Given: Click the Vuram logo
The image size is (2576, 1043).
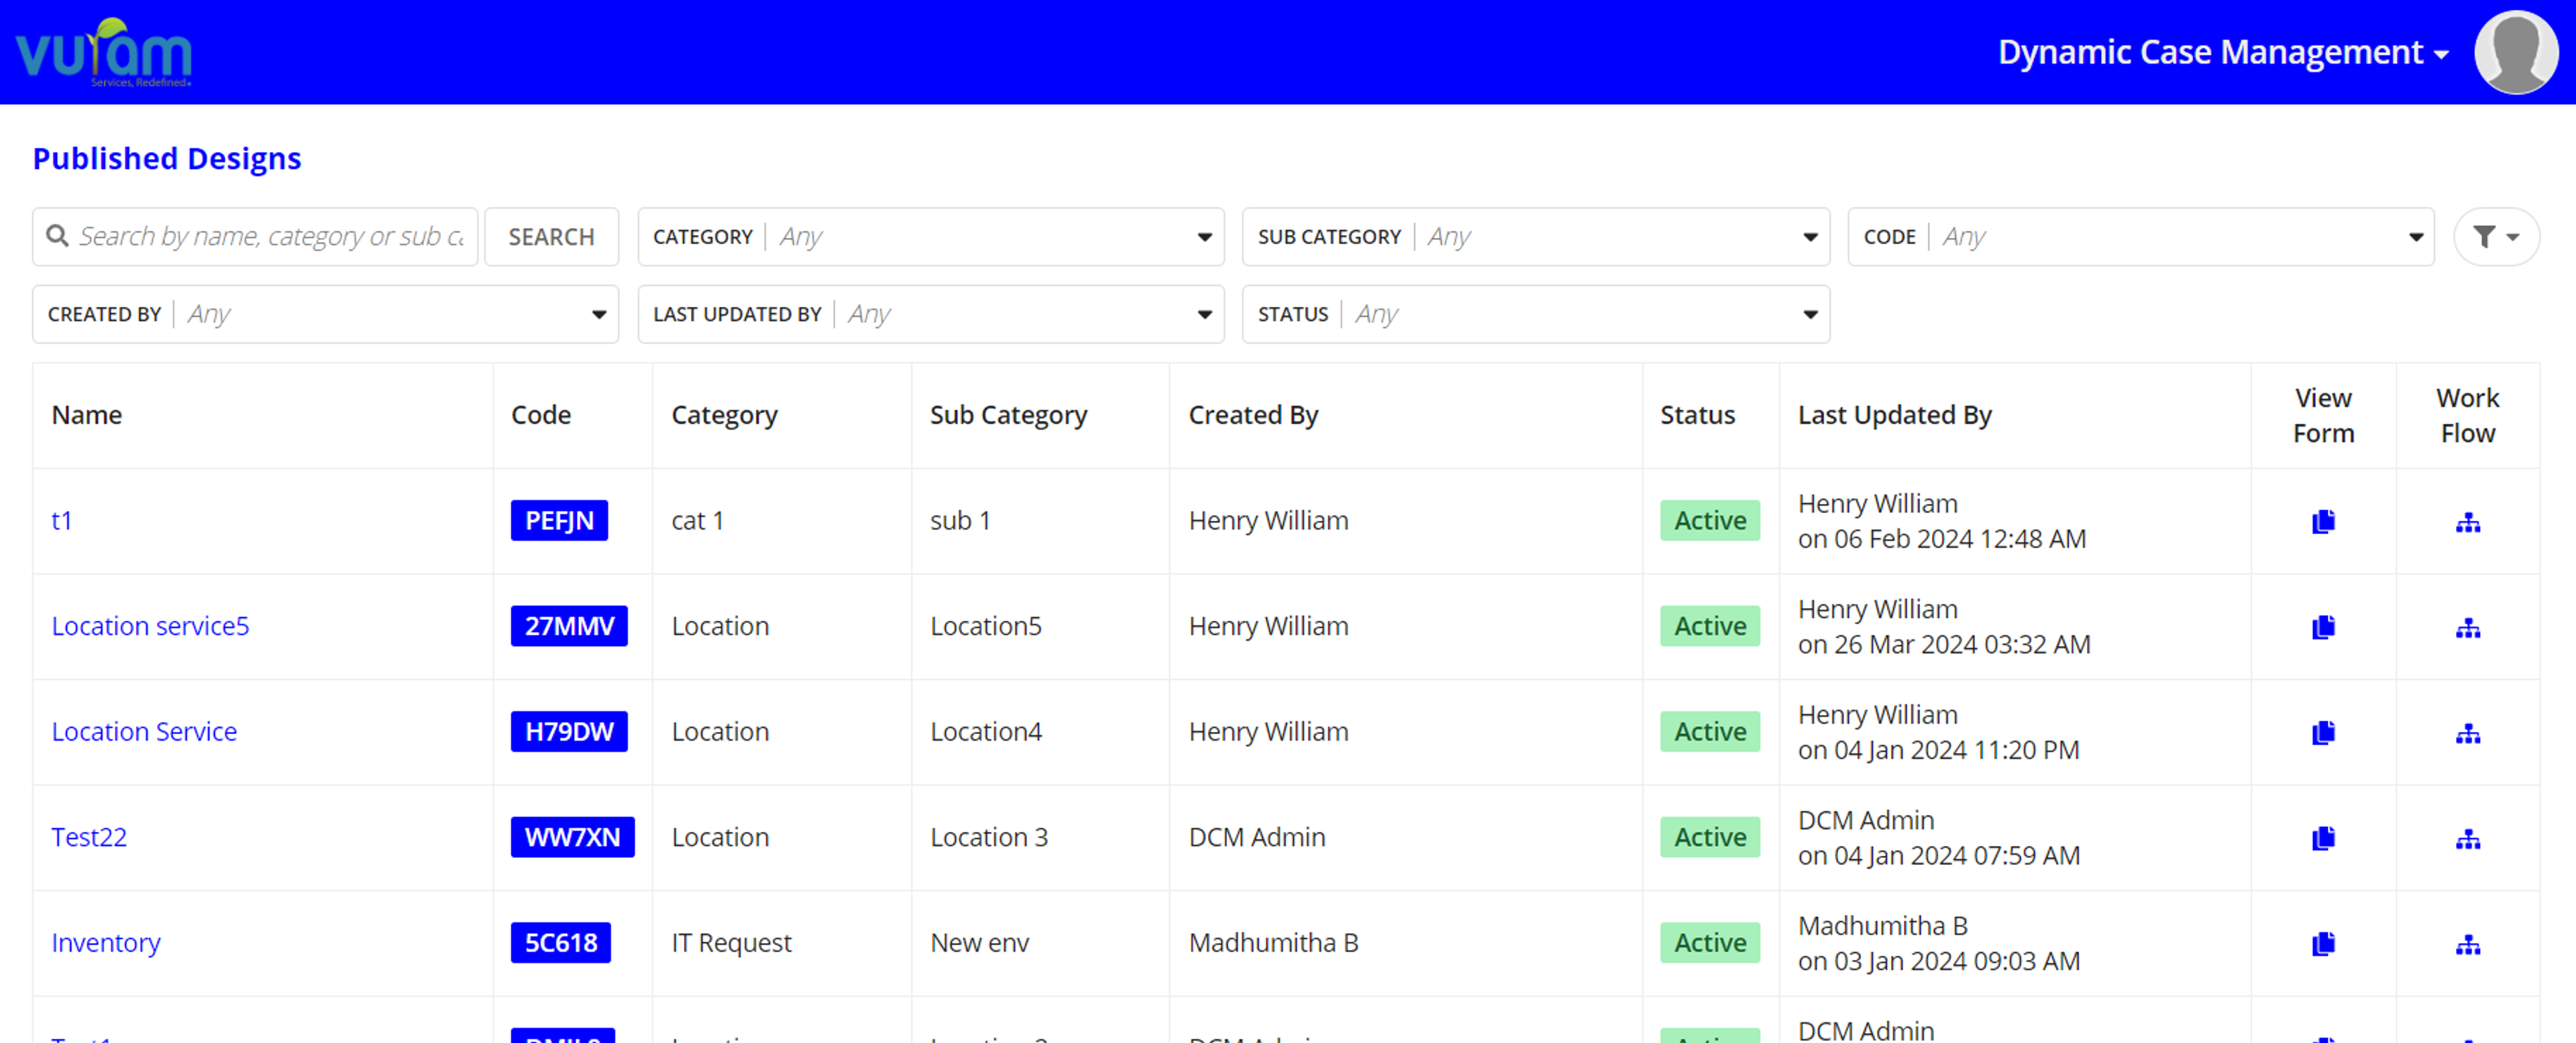Looking at the screenshot, I should pyautogui.click(x=103, y=52).
